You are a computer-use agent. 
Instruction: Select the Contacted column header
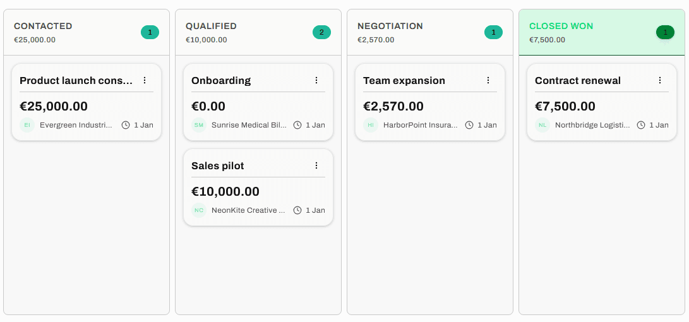coord(43,27)
